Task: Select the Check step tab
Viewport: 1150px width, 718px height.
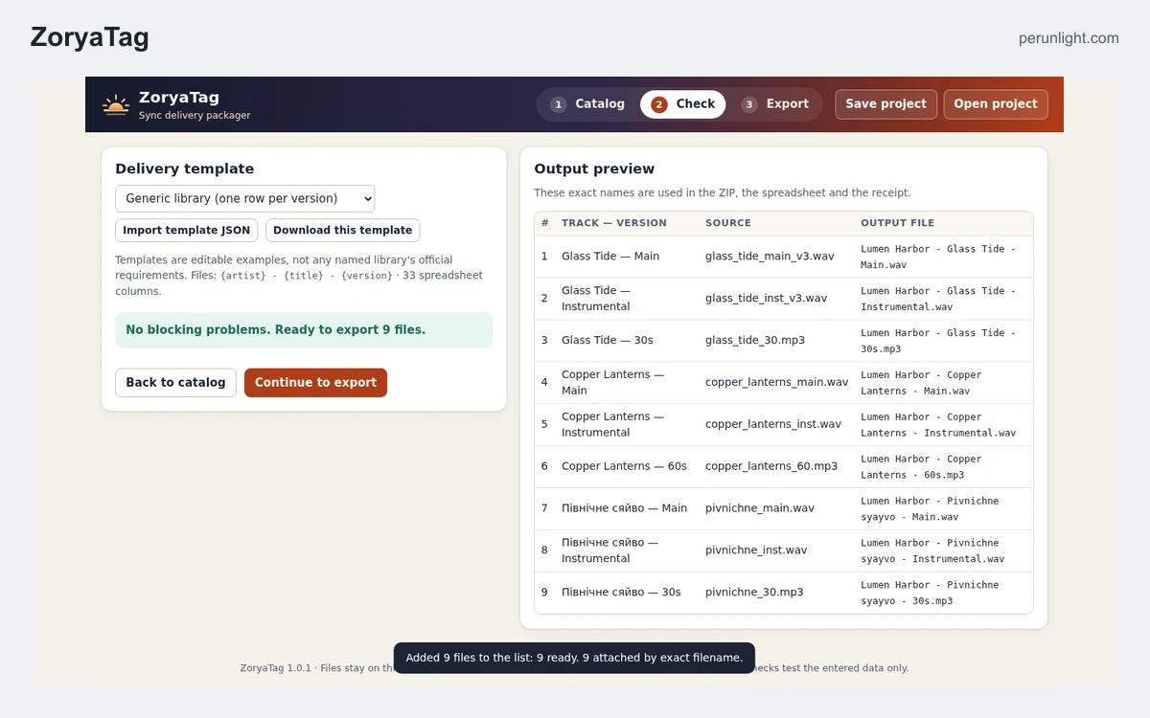Action: [683, 104]
